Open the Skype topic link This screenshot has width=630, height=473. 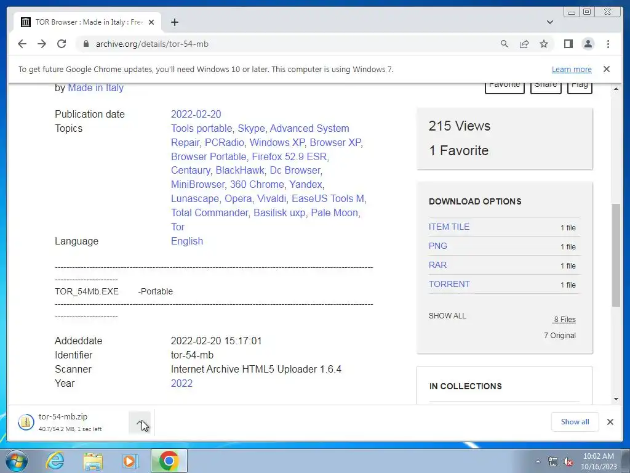click(251, 128)
